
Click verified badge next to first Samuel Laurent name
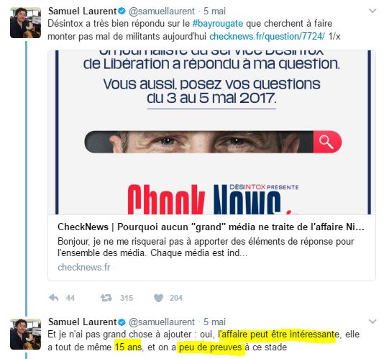click(x=122, y=11)
